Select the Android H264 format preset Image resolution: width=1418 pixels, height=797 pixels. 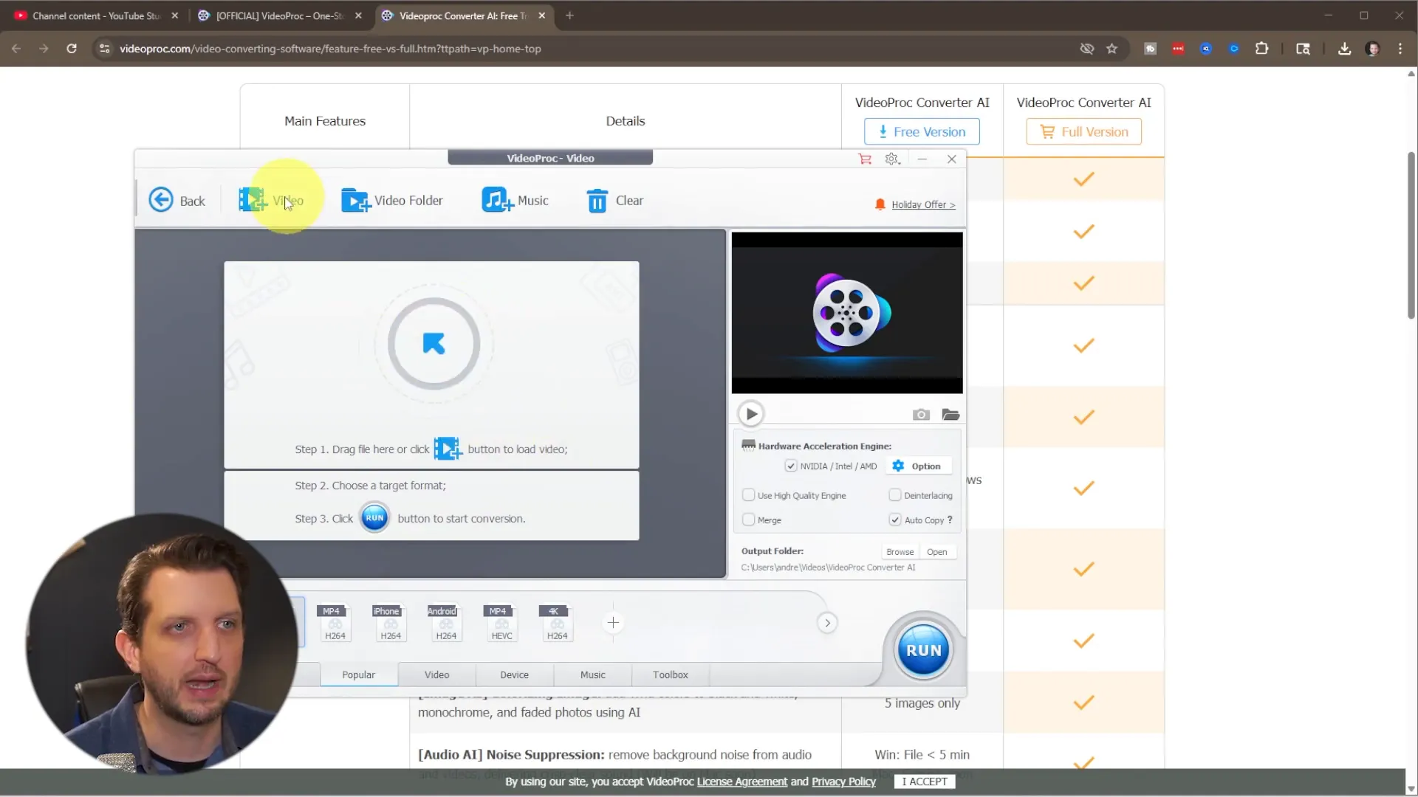(x=445, y=623)
